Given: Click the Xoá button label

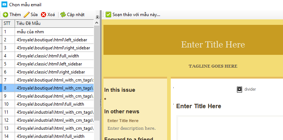Looking at the screenshot, I should pos(51,15).
